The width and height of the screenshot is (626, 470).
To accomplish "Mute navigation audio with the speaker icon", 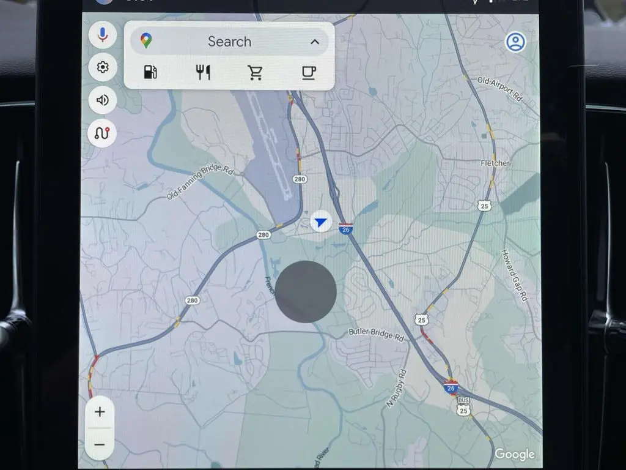I will pyautogui.click(x=102, y=100).
